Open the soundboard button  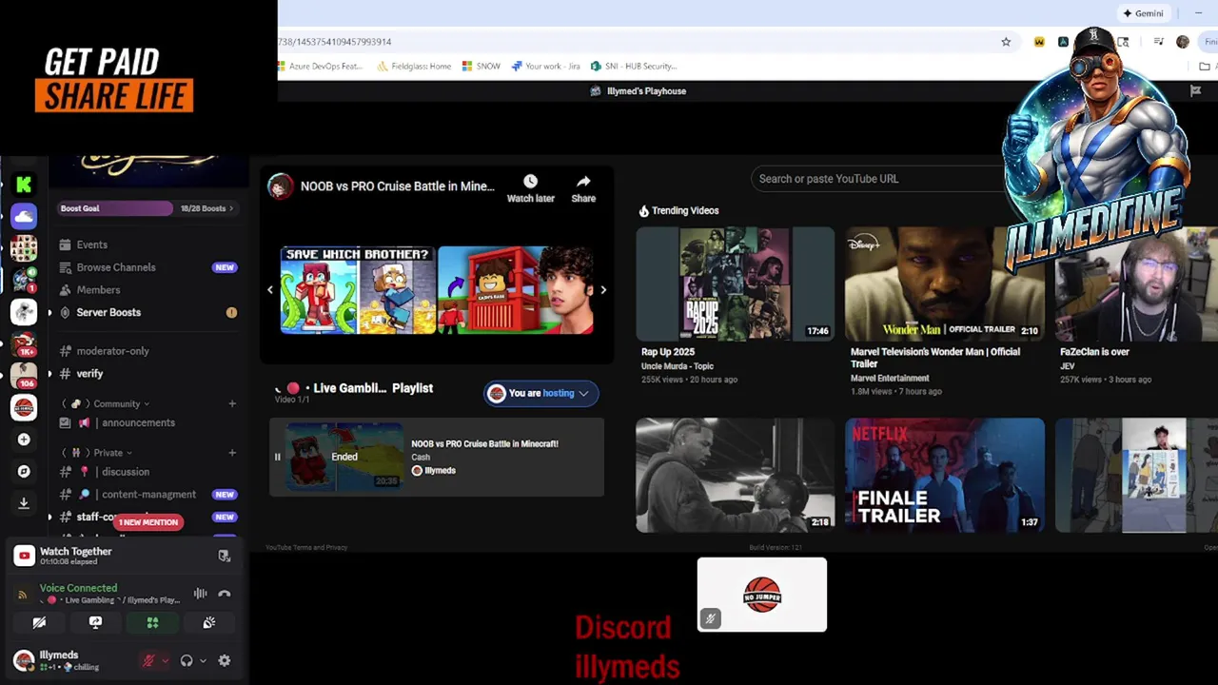pyautogui.click(x=209, y=623)
